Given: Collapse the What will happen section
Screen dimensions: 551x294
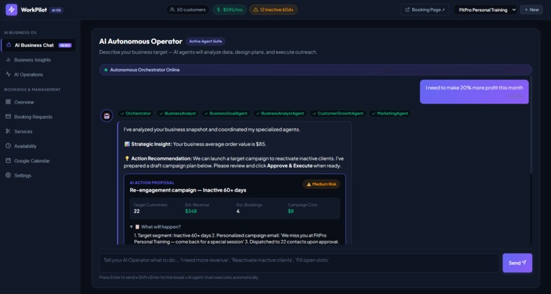Looking at the screenshot, I should pyautogui.click(x=155, y=227).
